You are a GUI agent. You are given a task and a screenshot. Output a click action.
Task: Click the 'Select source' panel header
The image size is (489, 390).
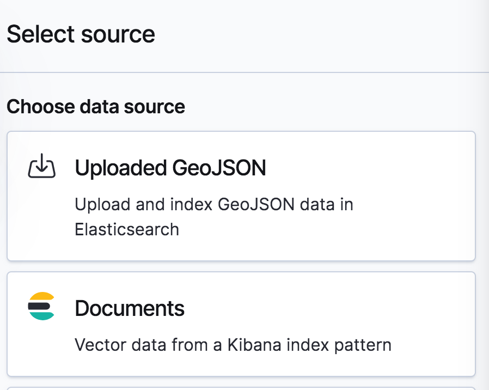81,34
